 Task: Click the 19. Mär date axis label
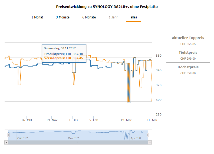coord(126,120)
